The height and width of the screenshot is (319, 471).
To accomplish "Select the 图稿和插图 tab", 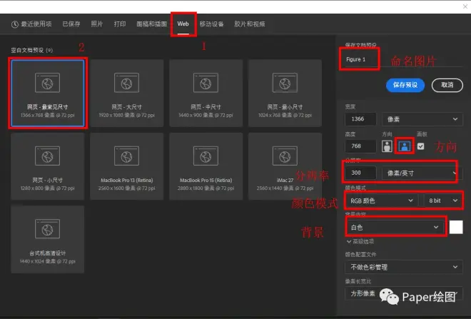I will [152, 24].
